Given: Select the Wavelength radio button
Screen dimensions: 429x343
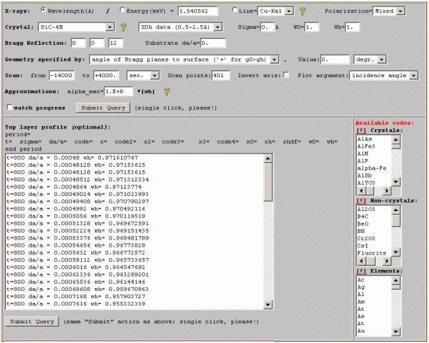Looking at the screenshot, I should tap(43, 10).
